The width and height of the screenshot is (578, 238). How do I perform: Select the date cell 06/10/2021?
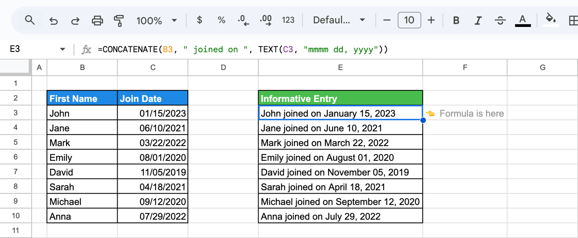coord(153,127)
